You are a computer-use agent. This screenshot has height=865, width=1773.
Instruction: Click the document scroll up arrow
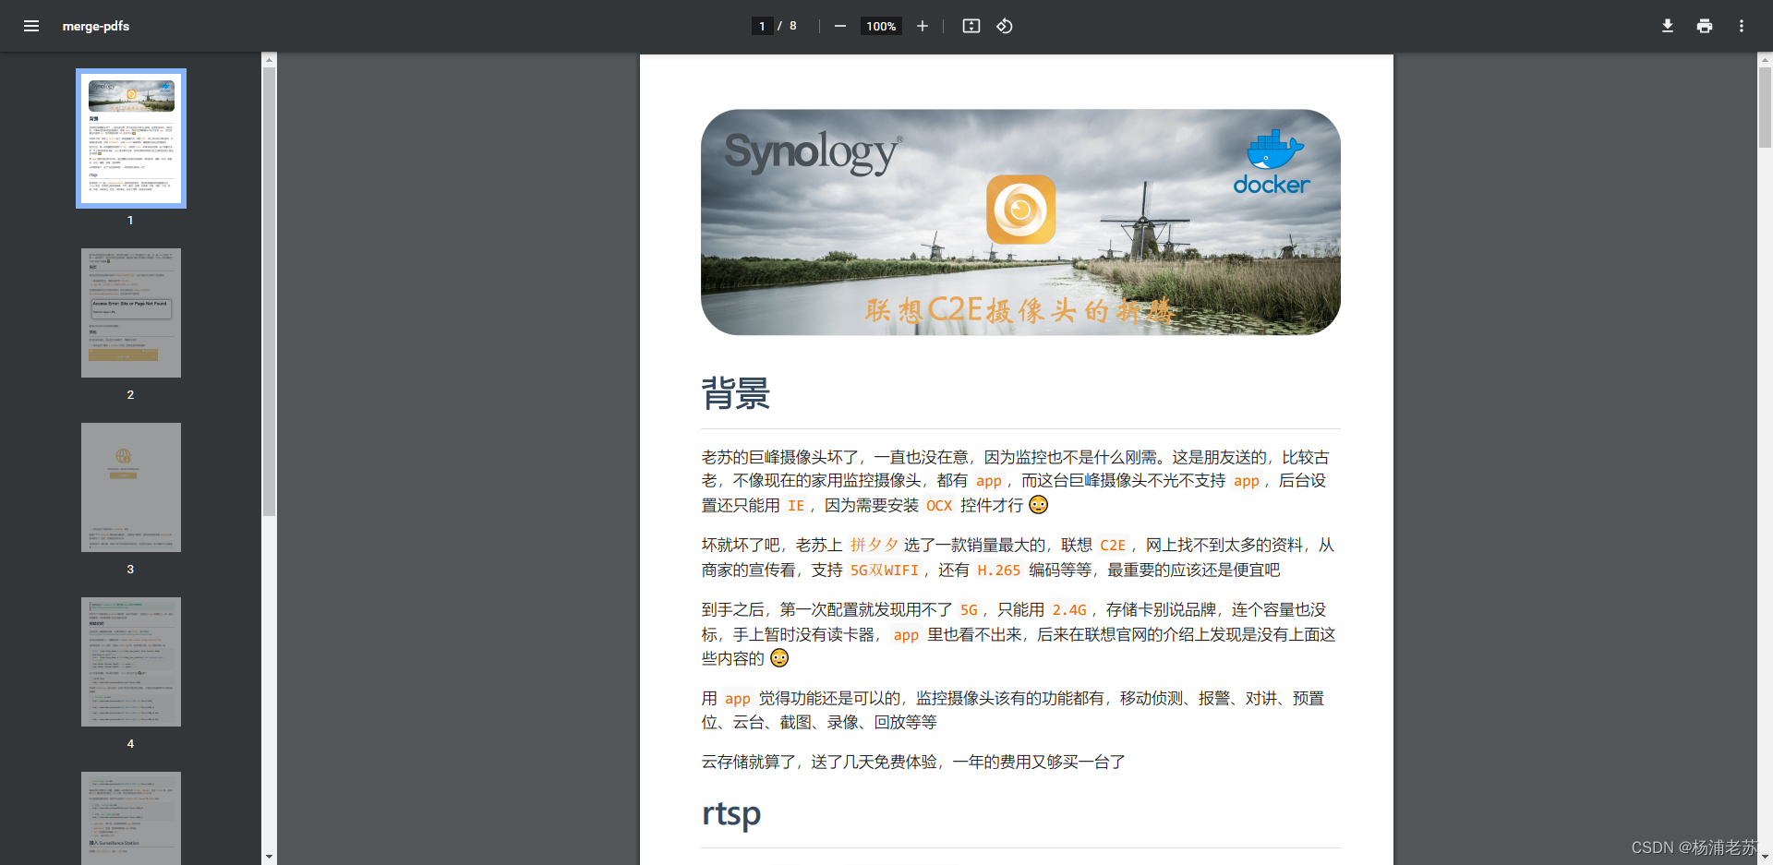(x=1765, y=60)
